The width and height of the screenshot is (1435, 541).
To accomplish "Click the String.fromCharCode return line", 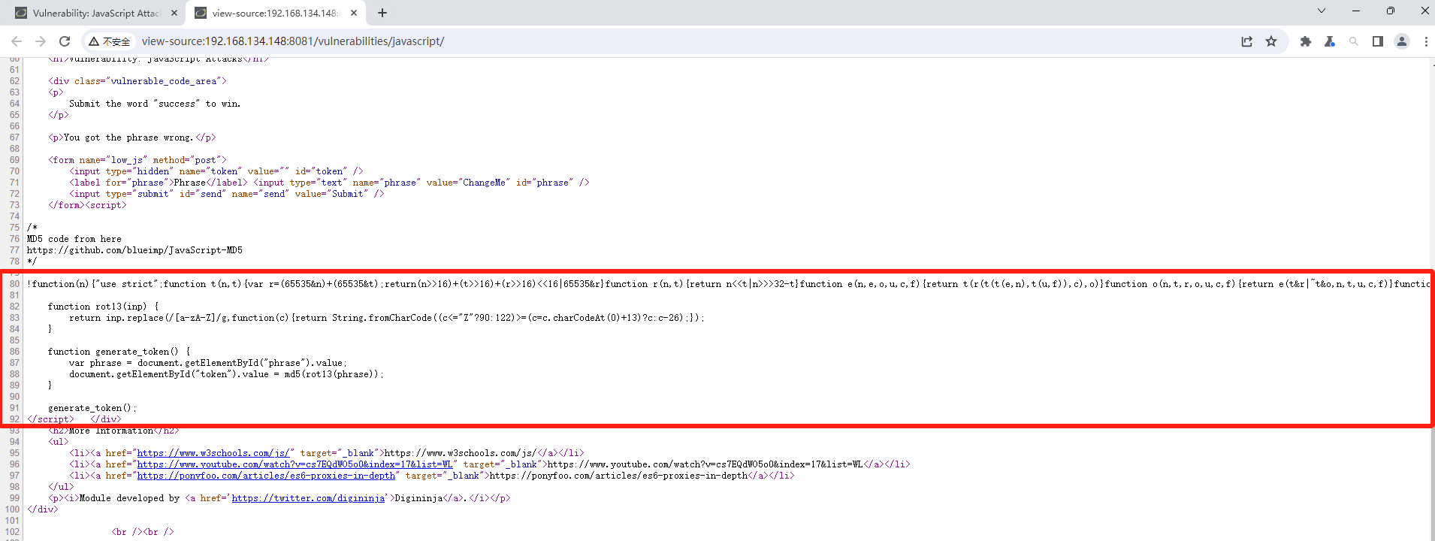I will click(387, 318).
